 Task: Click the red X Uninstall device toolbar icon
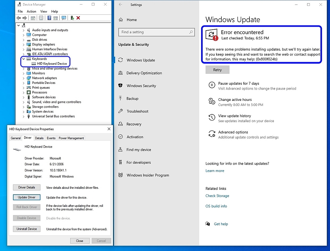(x=78, y=18)
